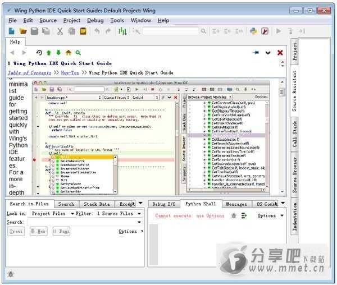The height and width of the screenshot is (285, 337).
Task: Click the Help content scrollbar up arrow
Action: (283, 82)
